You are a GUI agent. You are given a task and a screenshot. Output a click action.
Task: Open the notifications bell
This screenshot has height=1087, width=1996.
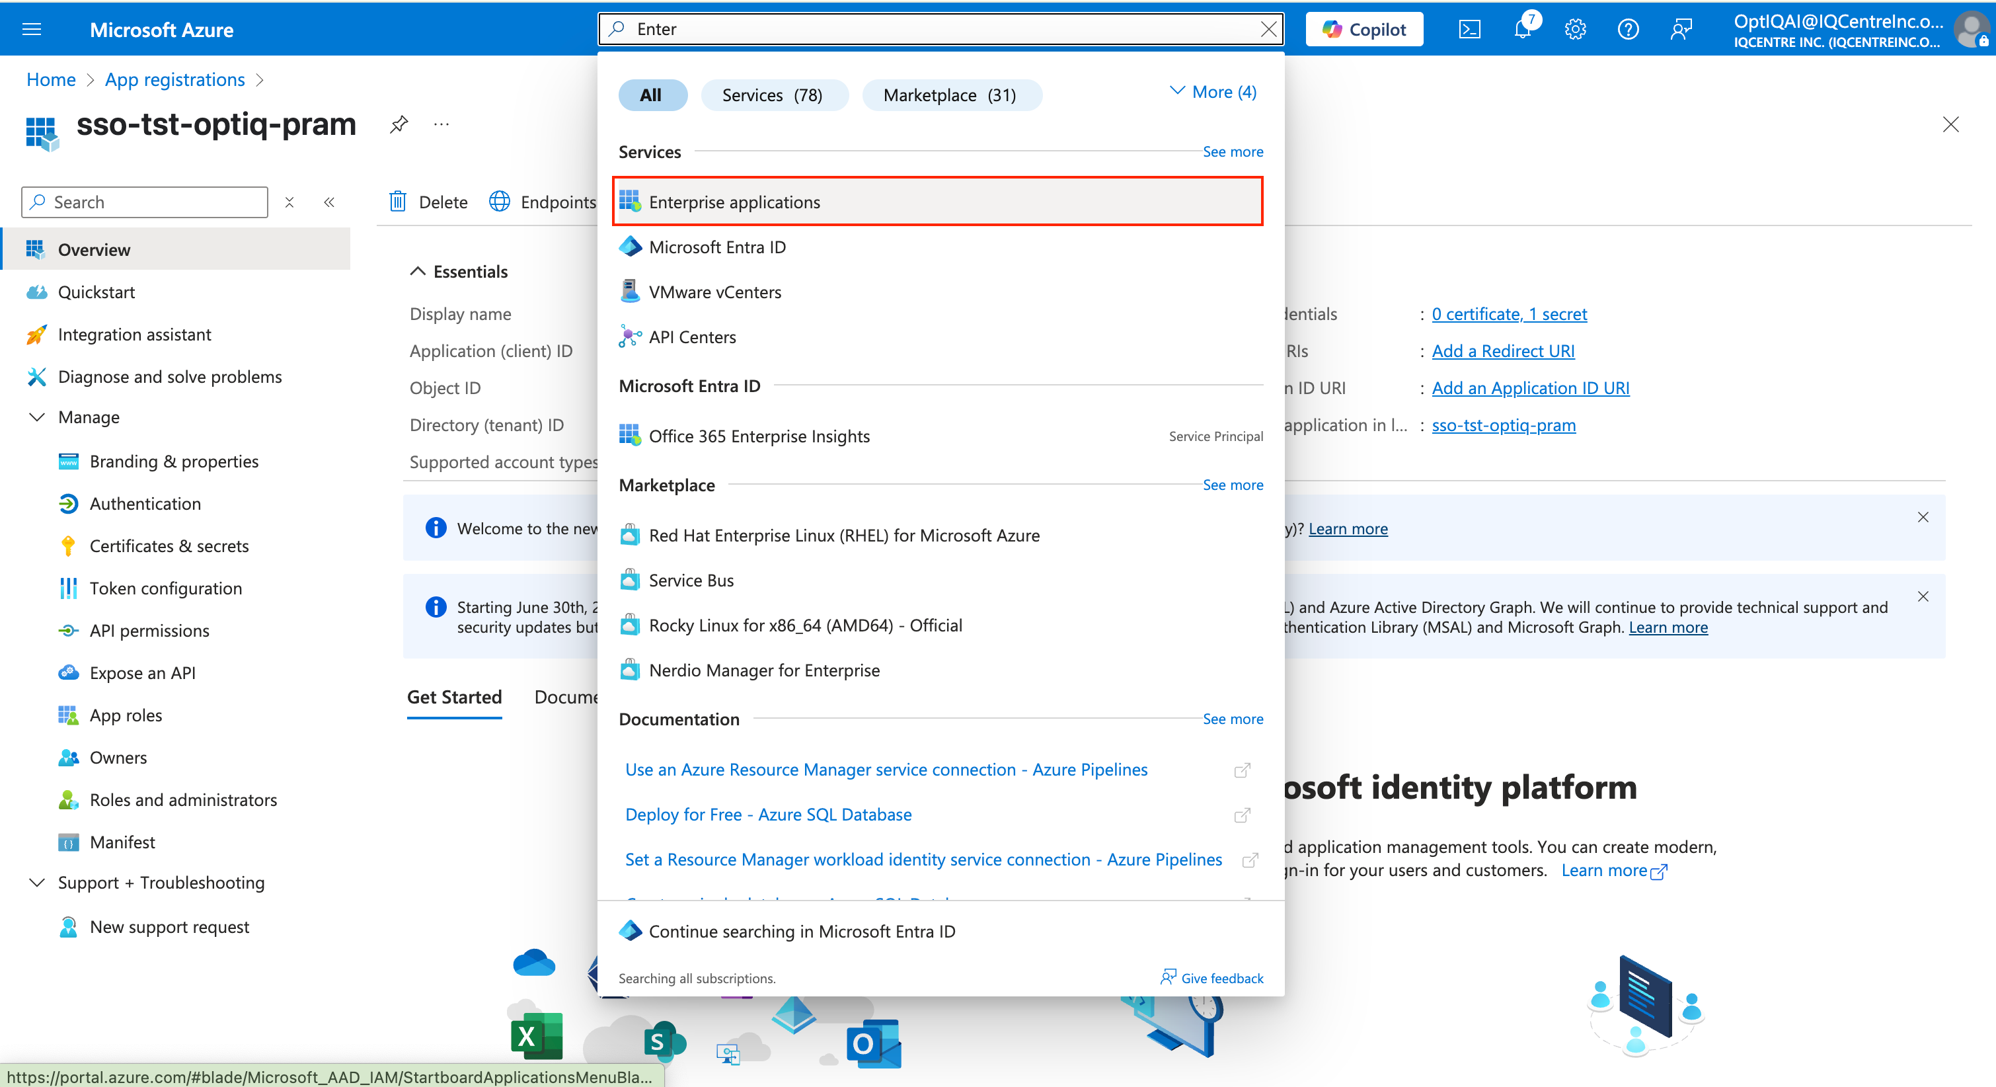pyautogui.click(x=1523, y=30)
